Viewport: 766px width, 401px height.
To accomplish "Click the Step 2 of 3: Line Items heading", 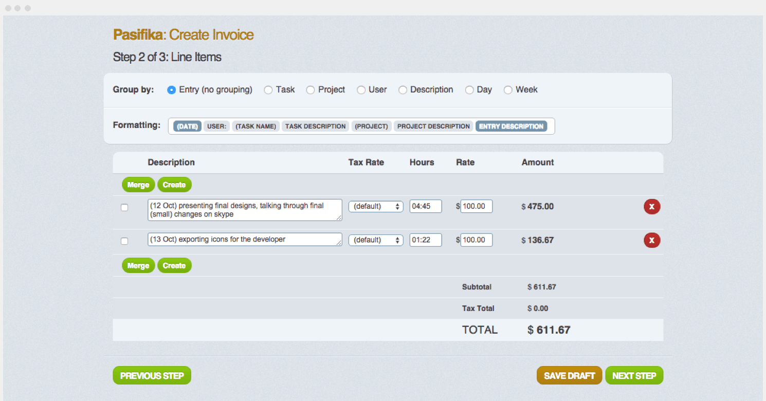I will point(167,57).
